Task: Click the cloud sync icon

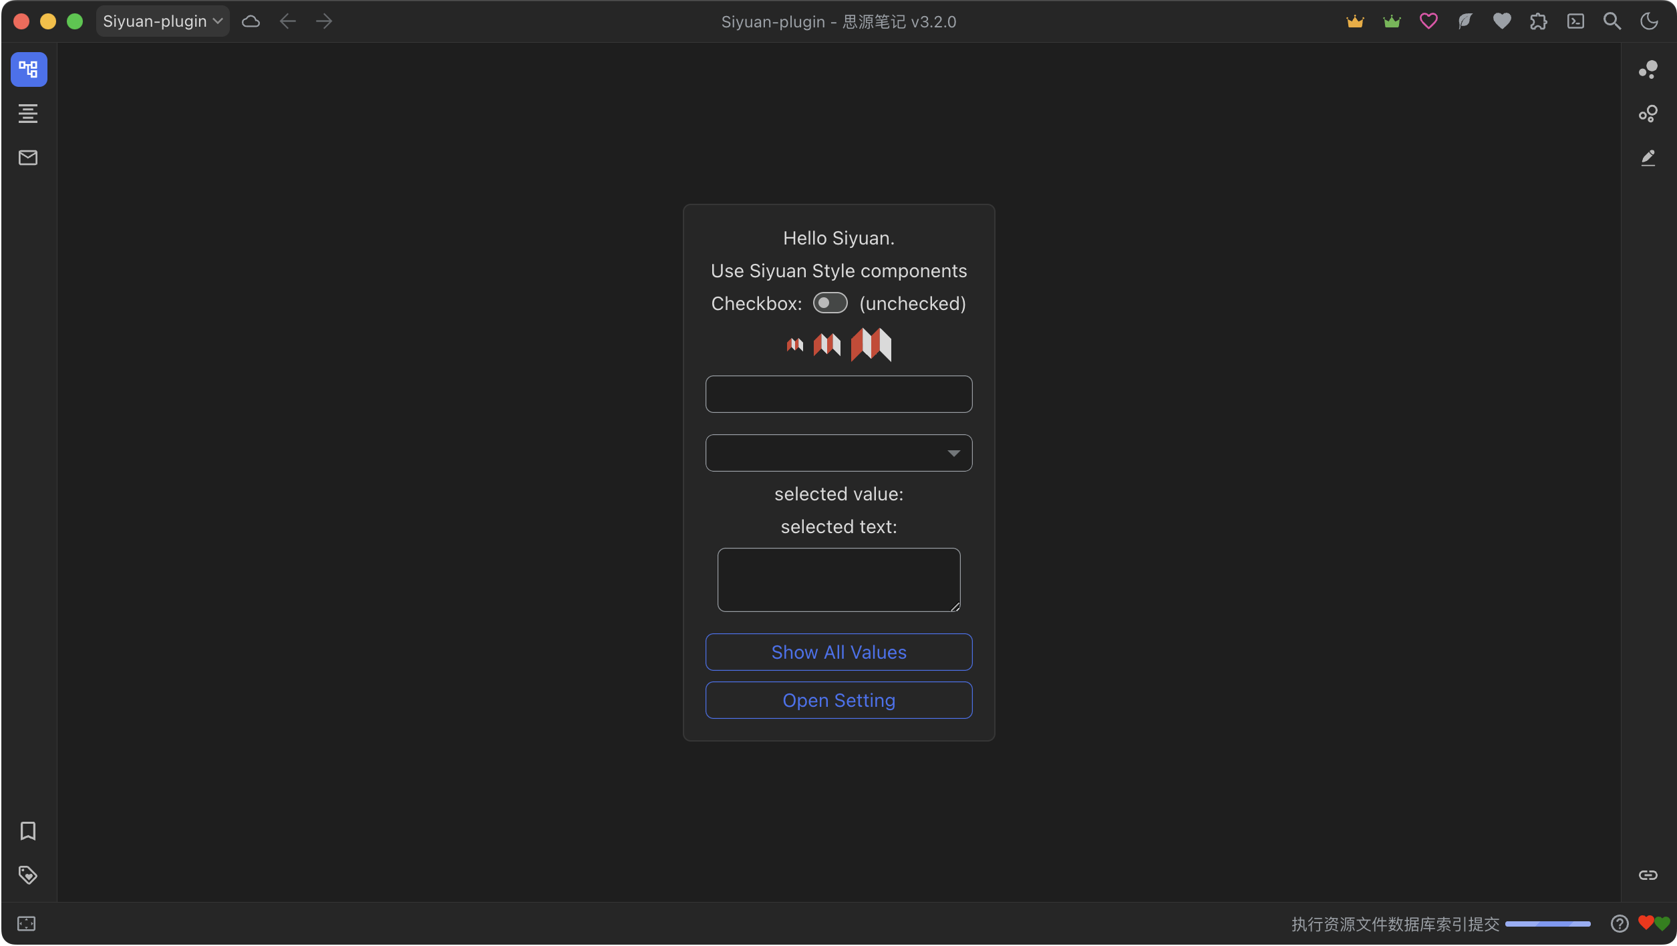Action: 251,21
